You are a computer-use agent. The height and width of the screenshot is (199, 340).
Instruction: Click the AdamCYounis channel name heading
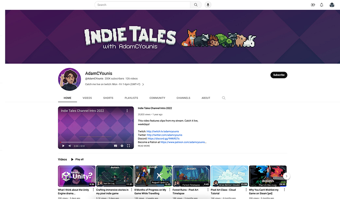click(x=99, y=73)
